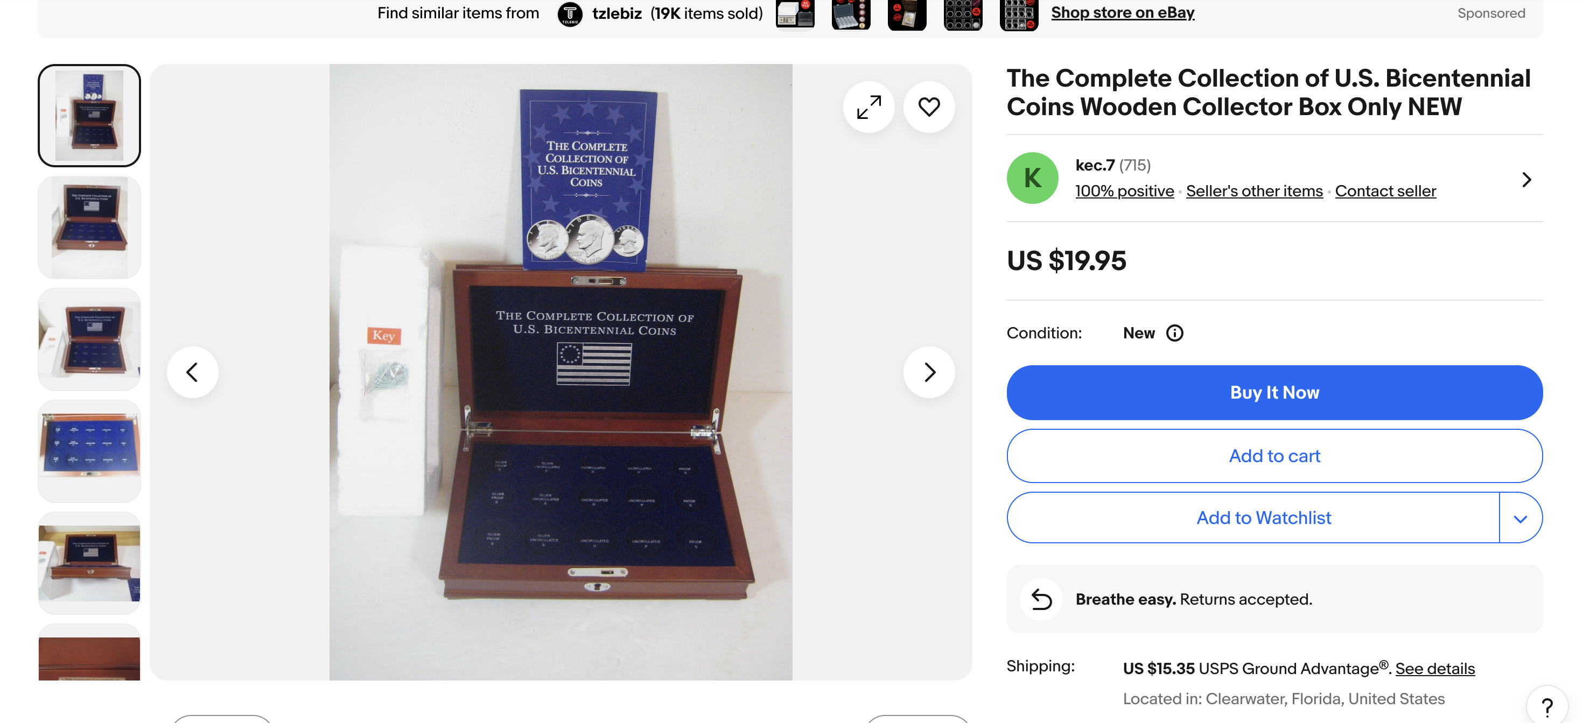This screenshot has width=1583, height=723.
Task: Expand the product image to fullscreen
Action: (x=868, y=107)
